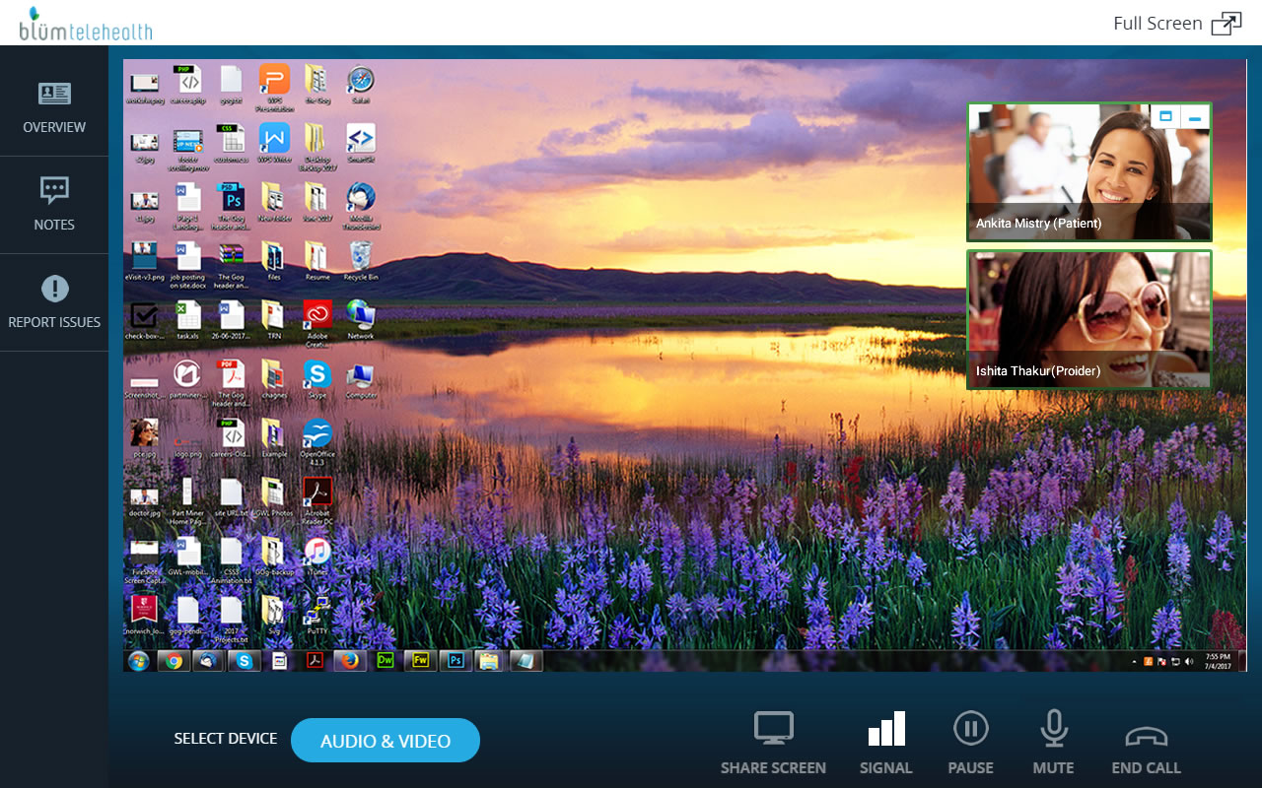Screen dimensions: 1262x788
Task: Maximize Ankita Mistry's video feed
Action: click(x=1167, y=115)
